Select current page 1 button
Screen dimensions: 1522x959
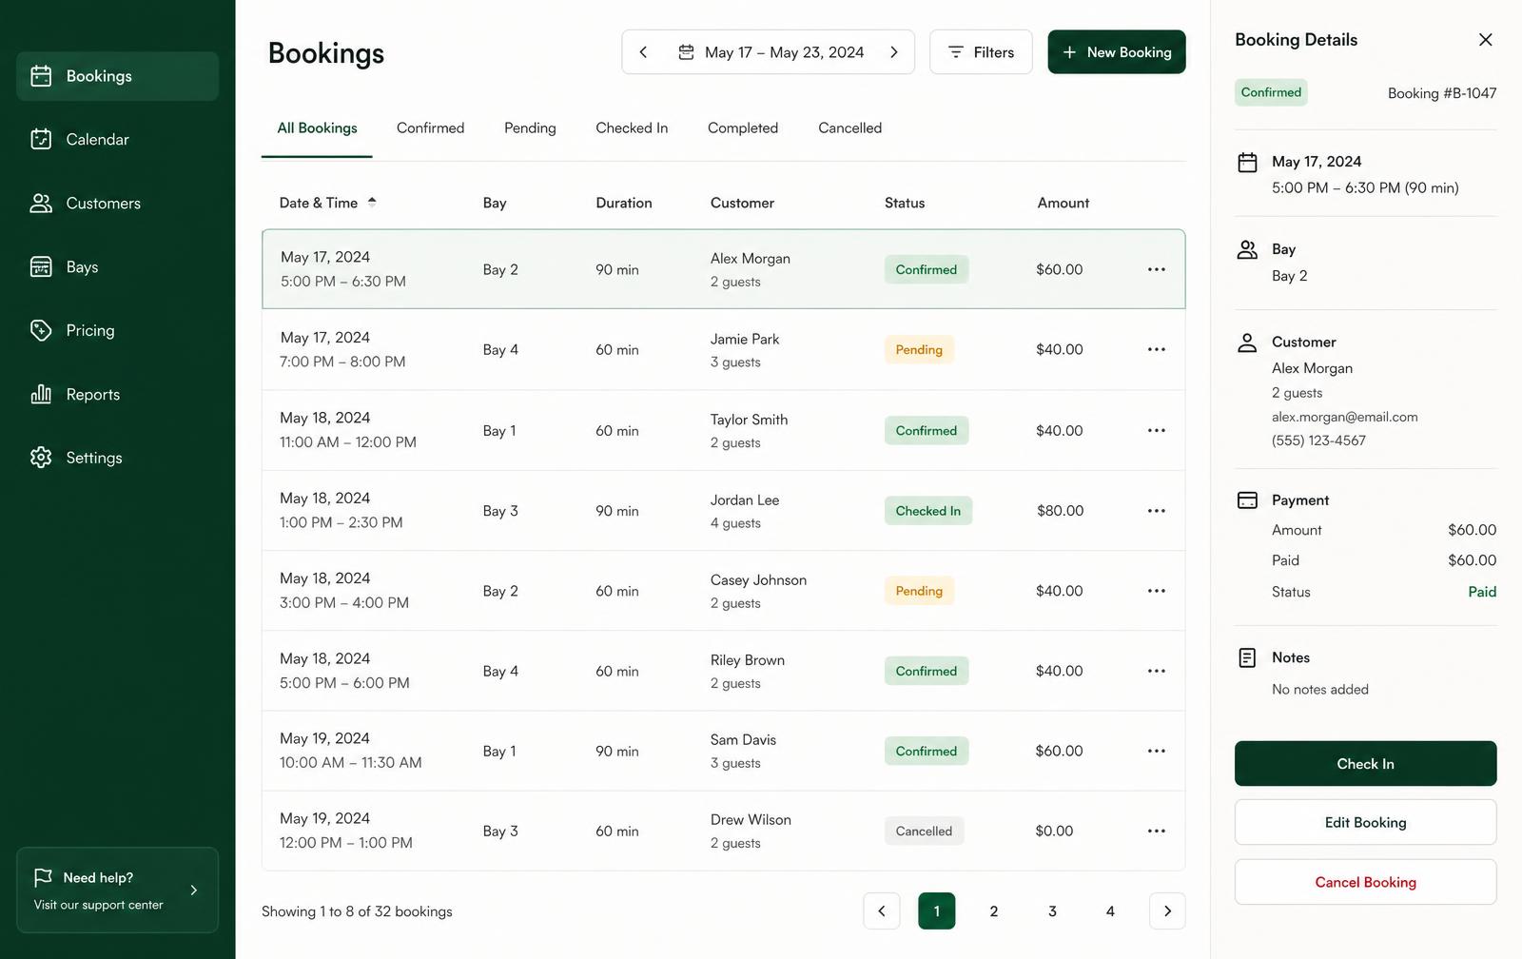[x=936, y=911]
